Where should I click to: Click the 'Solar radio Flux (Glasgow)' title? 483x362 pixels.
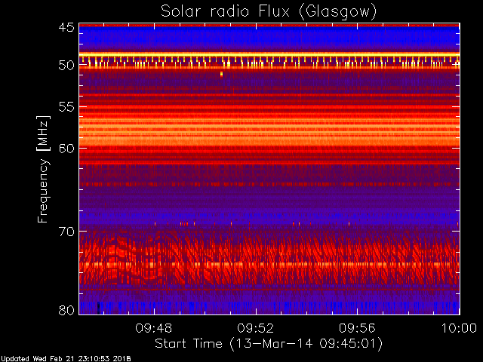[x=268, y=11]
